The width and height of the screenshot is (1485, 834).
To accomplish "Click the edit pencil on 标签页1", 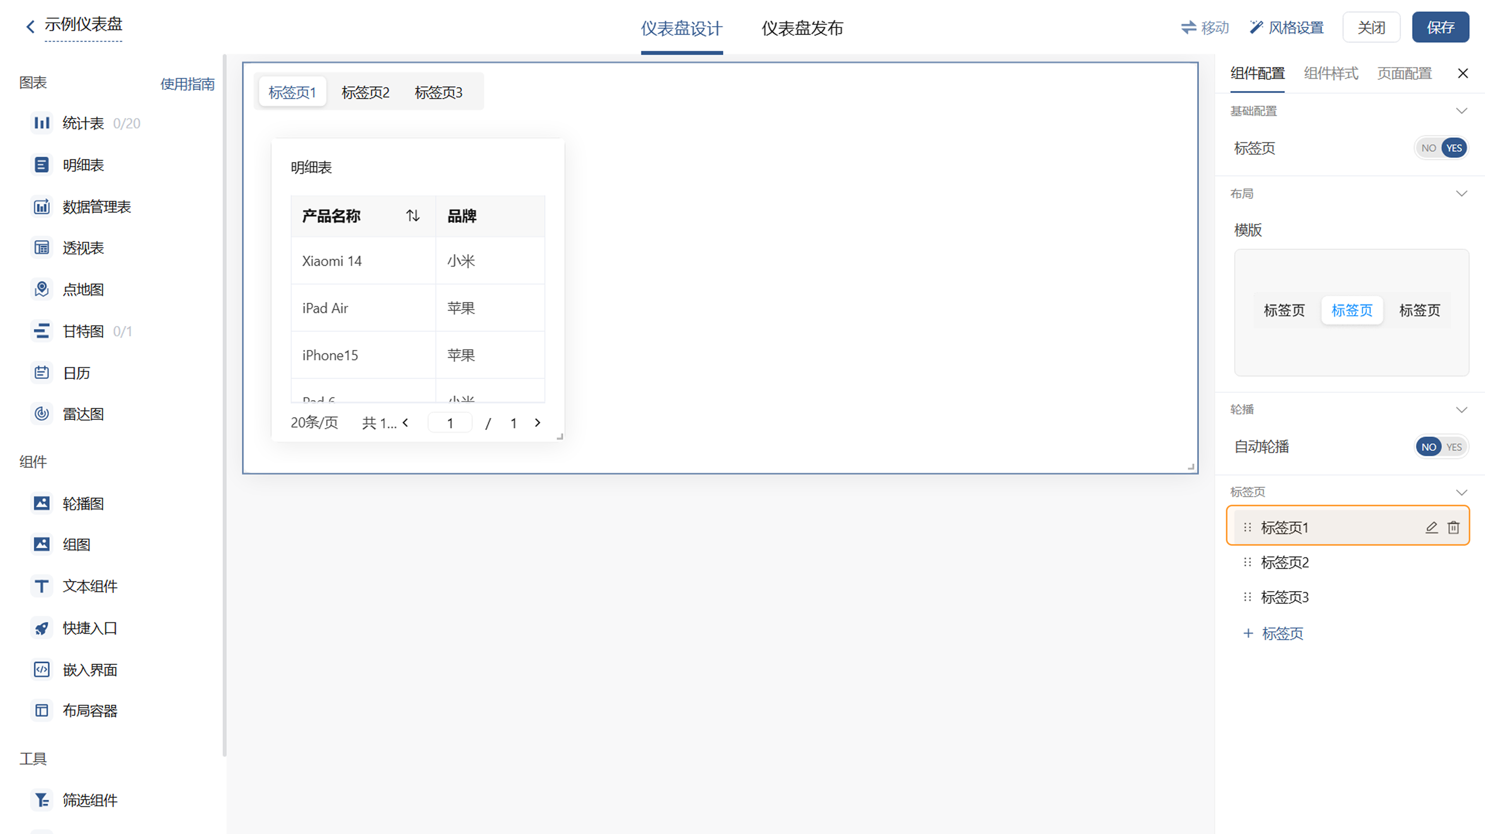I will 1431,527.
